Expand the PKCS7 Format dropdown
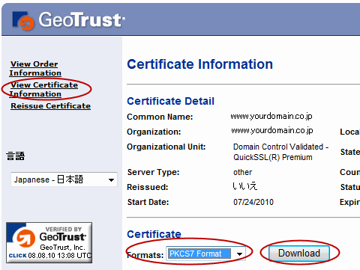360x270 pixels. point(205,254)
